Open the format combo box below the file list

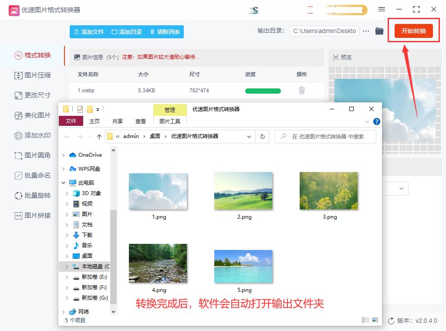[401, 189]
